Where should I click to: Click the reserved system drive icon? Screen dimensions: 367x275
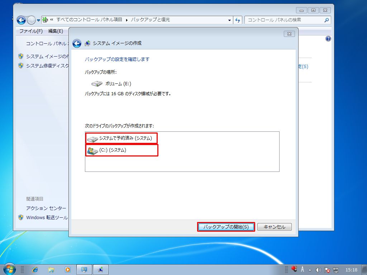coord(92,139)
